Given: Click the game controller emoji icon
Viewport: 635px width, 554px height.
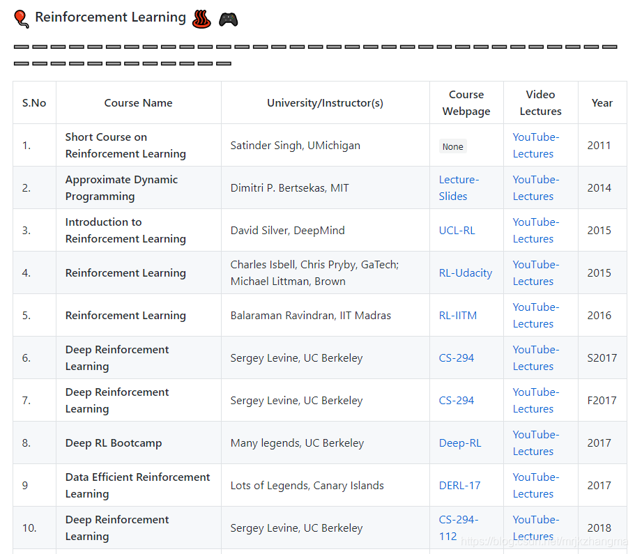Looking at the screenshot, I should click(229, 19).
